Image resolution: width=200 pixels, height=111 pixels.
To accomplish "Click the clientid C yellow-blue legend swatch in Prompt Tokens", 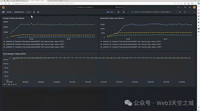I will (x=4, y=47).
